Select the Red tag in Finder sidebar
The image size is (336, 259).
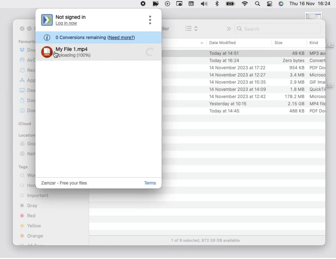(28, 216)
